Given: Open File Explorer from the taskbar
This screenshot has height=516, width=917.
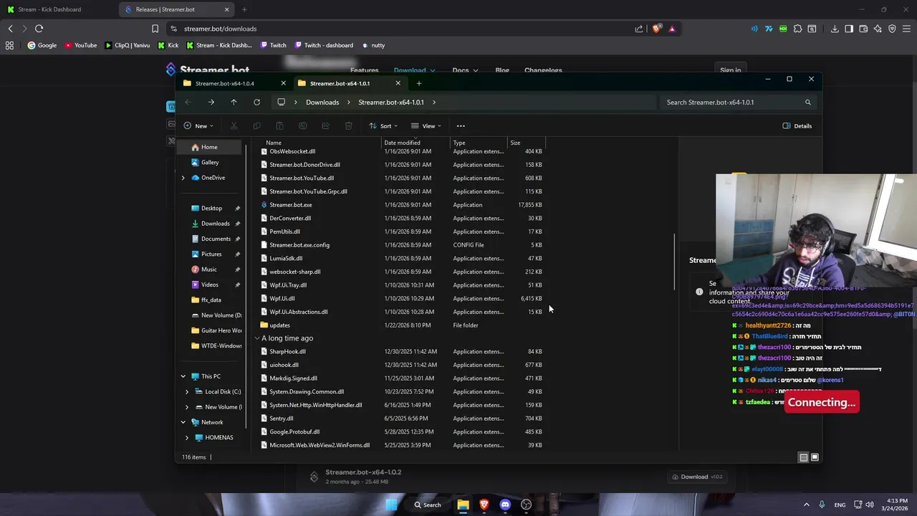Looking at the screenshot, I should (463, 505).
